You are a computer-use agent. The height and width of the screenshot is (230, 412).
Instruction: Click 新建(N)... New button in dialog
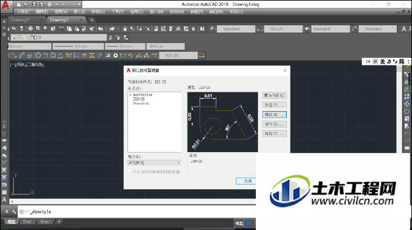(274, 105)
